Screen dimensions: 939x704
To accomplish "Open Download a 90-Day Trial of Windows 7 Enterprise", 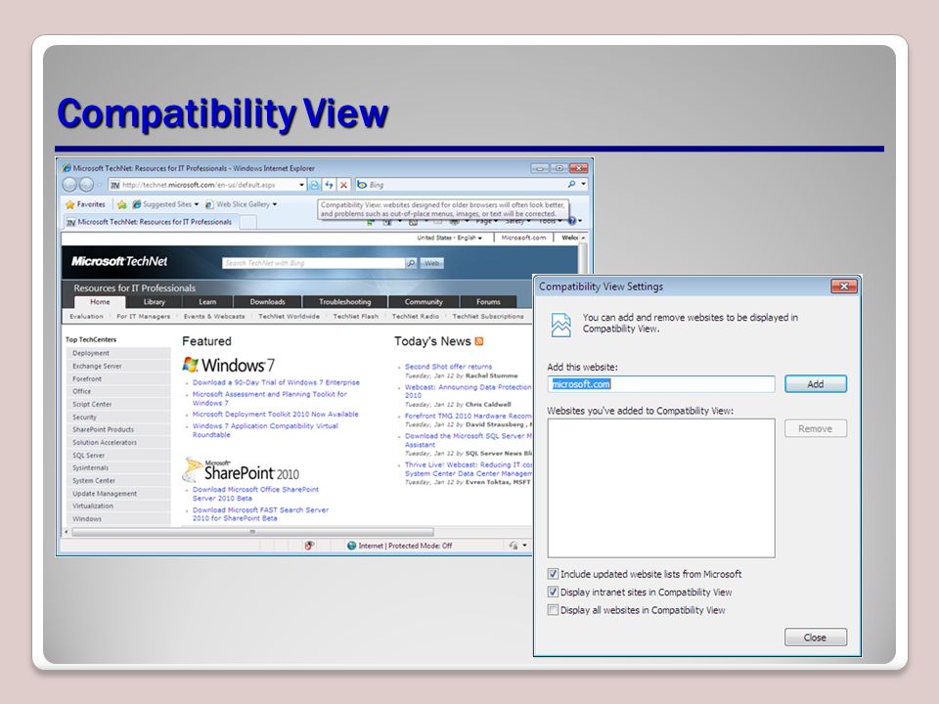I will (x=276, y=382).
